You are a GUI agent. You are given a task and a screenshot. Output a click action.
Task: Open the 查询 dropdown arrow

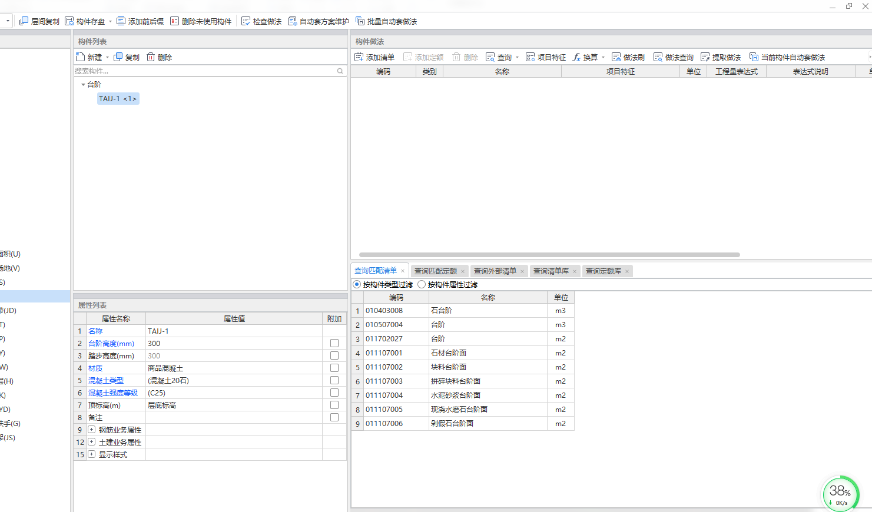517,58
